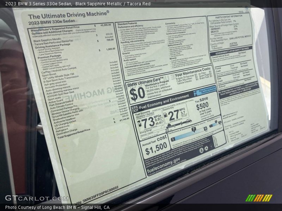Click 'Connected Package Pro' row

[x=64, y=109]
